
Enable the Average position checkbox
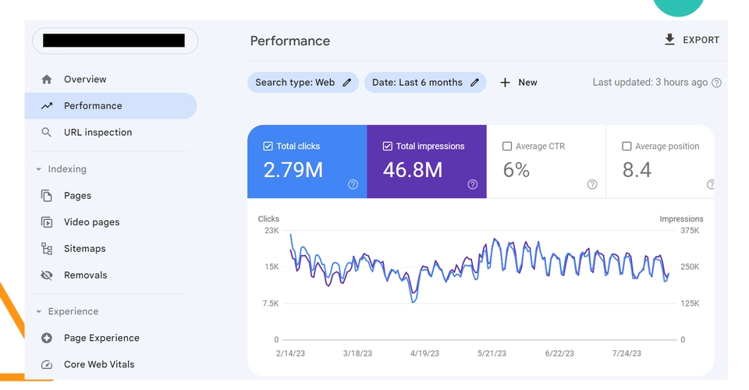tap(627, 146)
